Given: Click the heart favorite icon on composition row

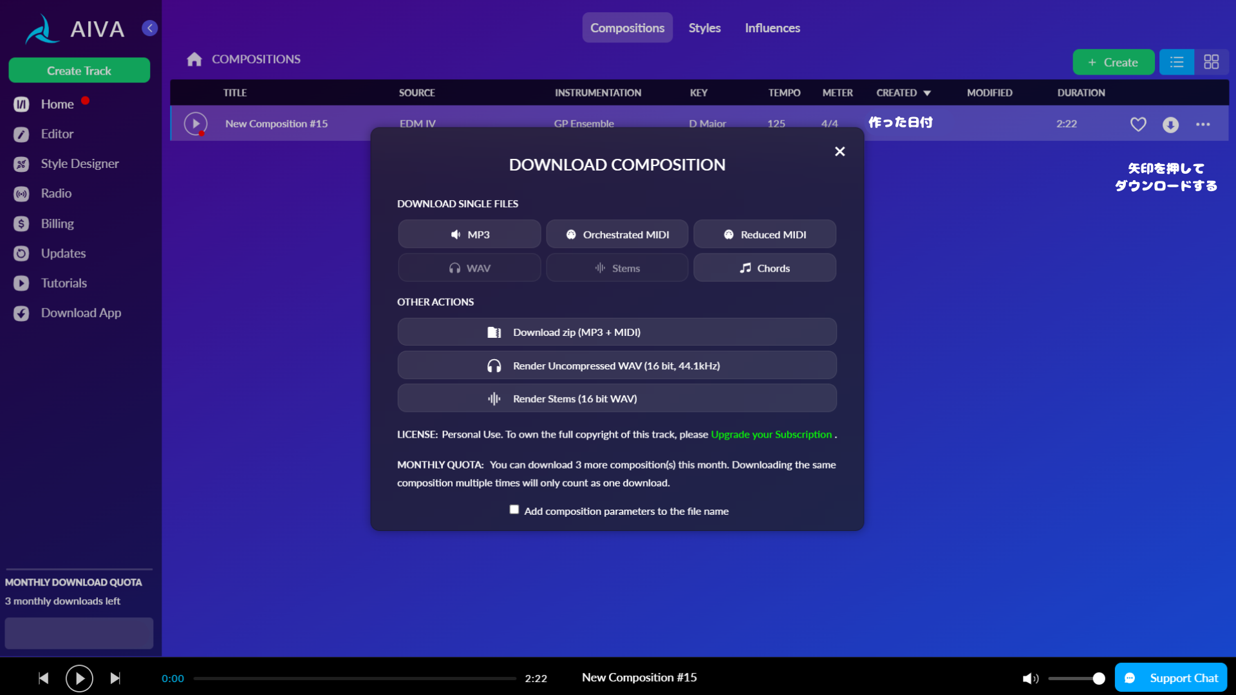Looking at the screenshot, I should tap(1138, 124).
